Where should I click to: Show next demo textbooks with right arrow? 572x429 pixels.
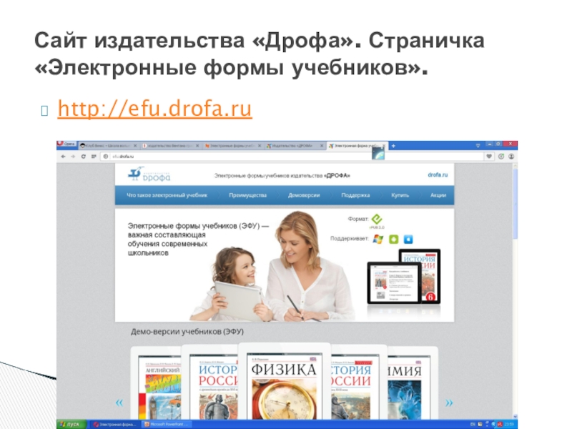(x=449, y=403)
